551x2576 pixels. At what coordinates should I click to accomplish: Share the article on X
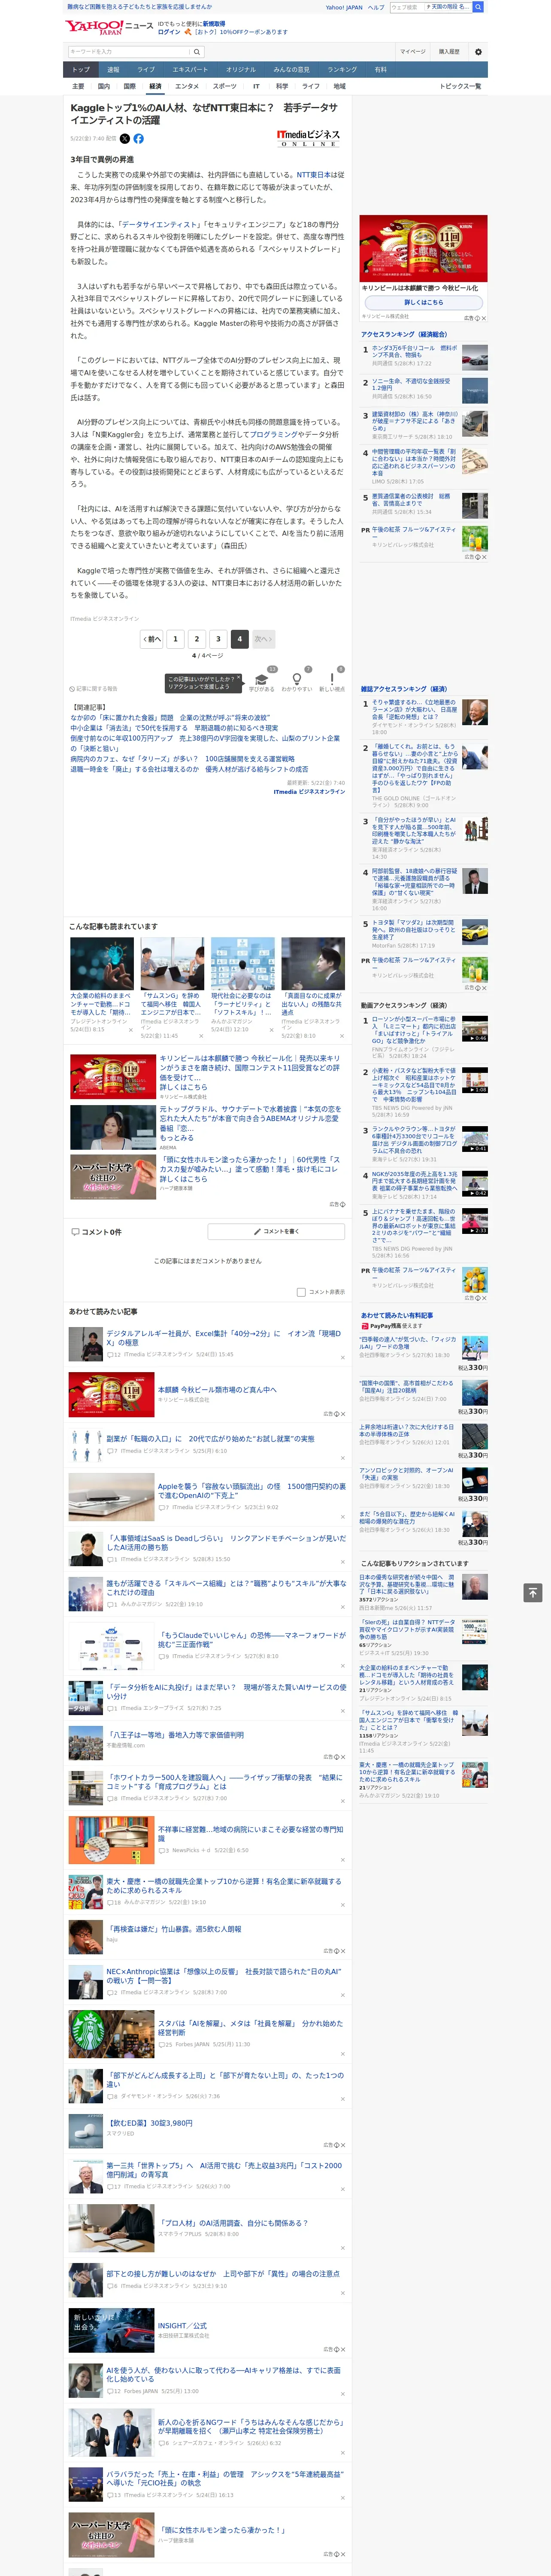(125, 139)
